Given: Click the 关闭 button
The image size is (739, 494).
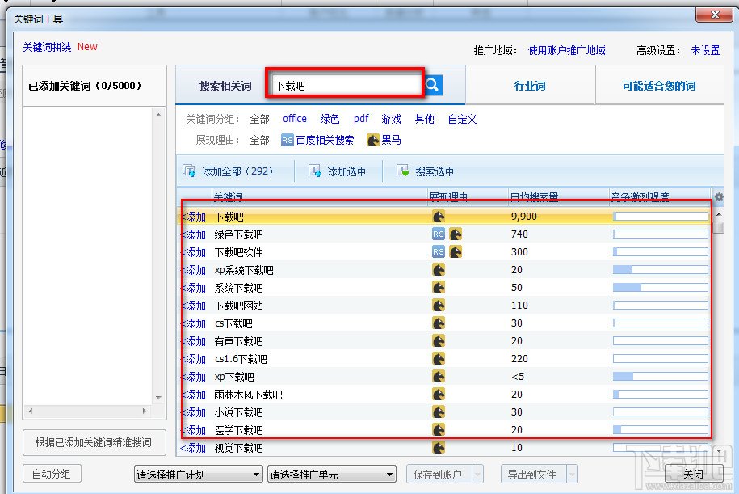Looking at the screenshot, I should pos(693,474).
